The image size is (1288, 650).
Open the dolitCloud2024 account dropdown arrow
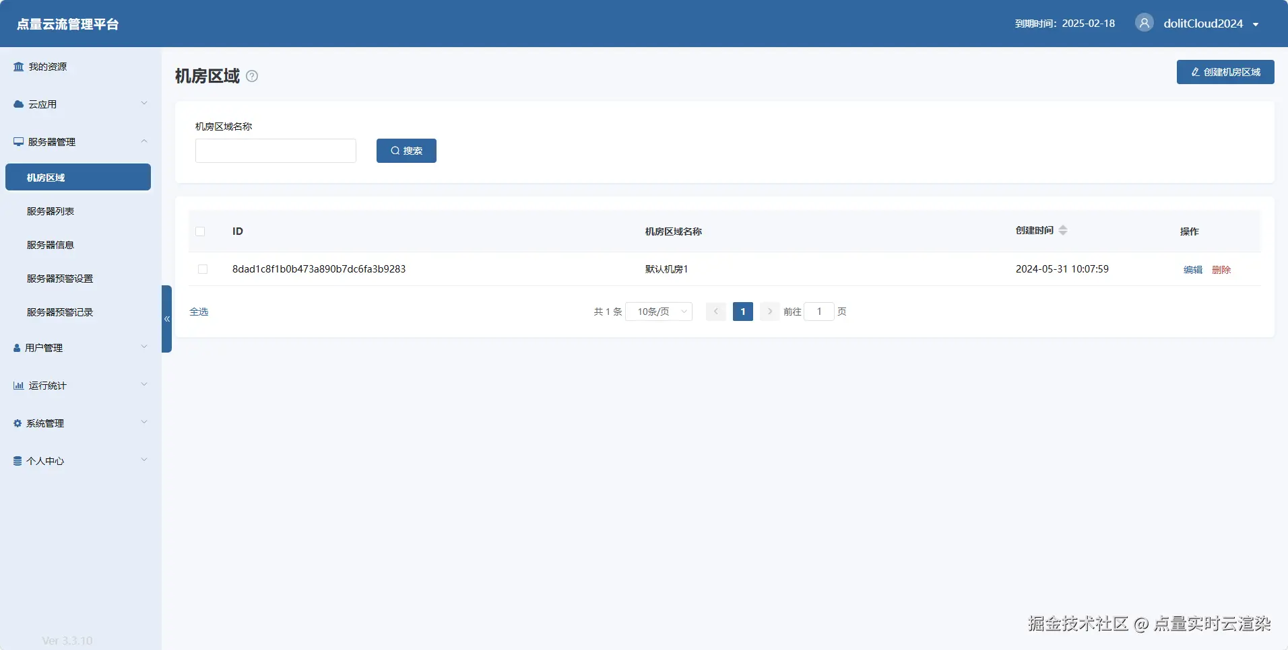(x=1256, y=24)
